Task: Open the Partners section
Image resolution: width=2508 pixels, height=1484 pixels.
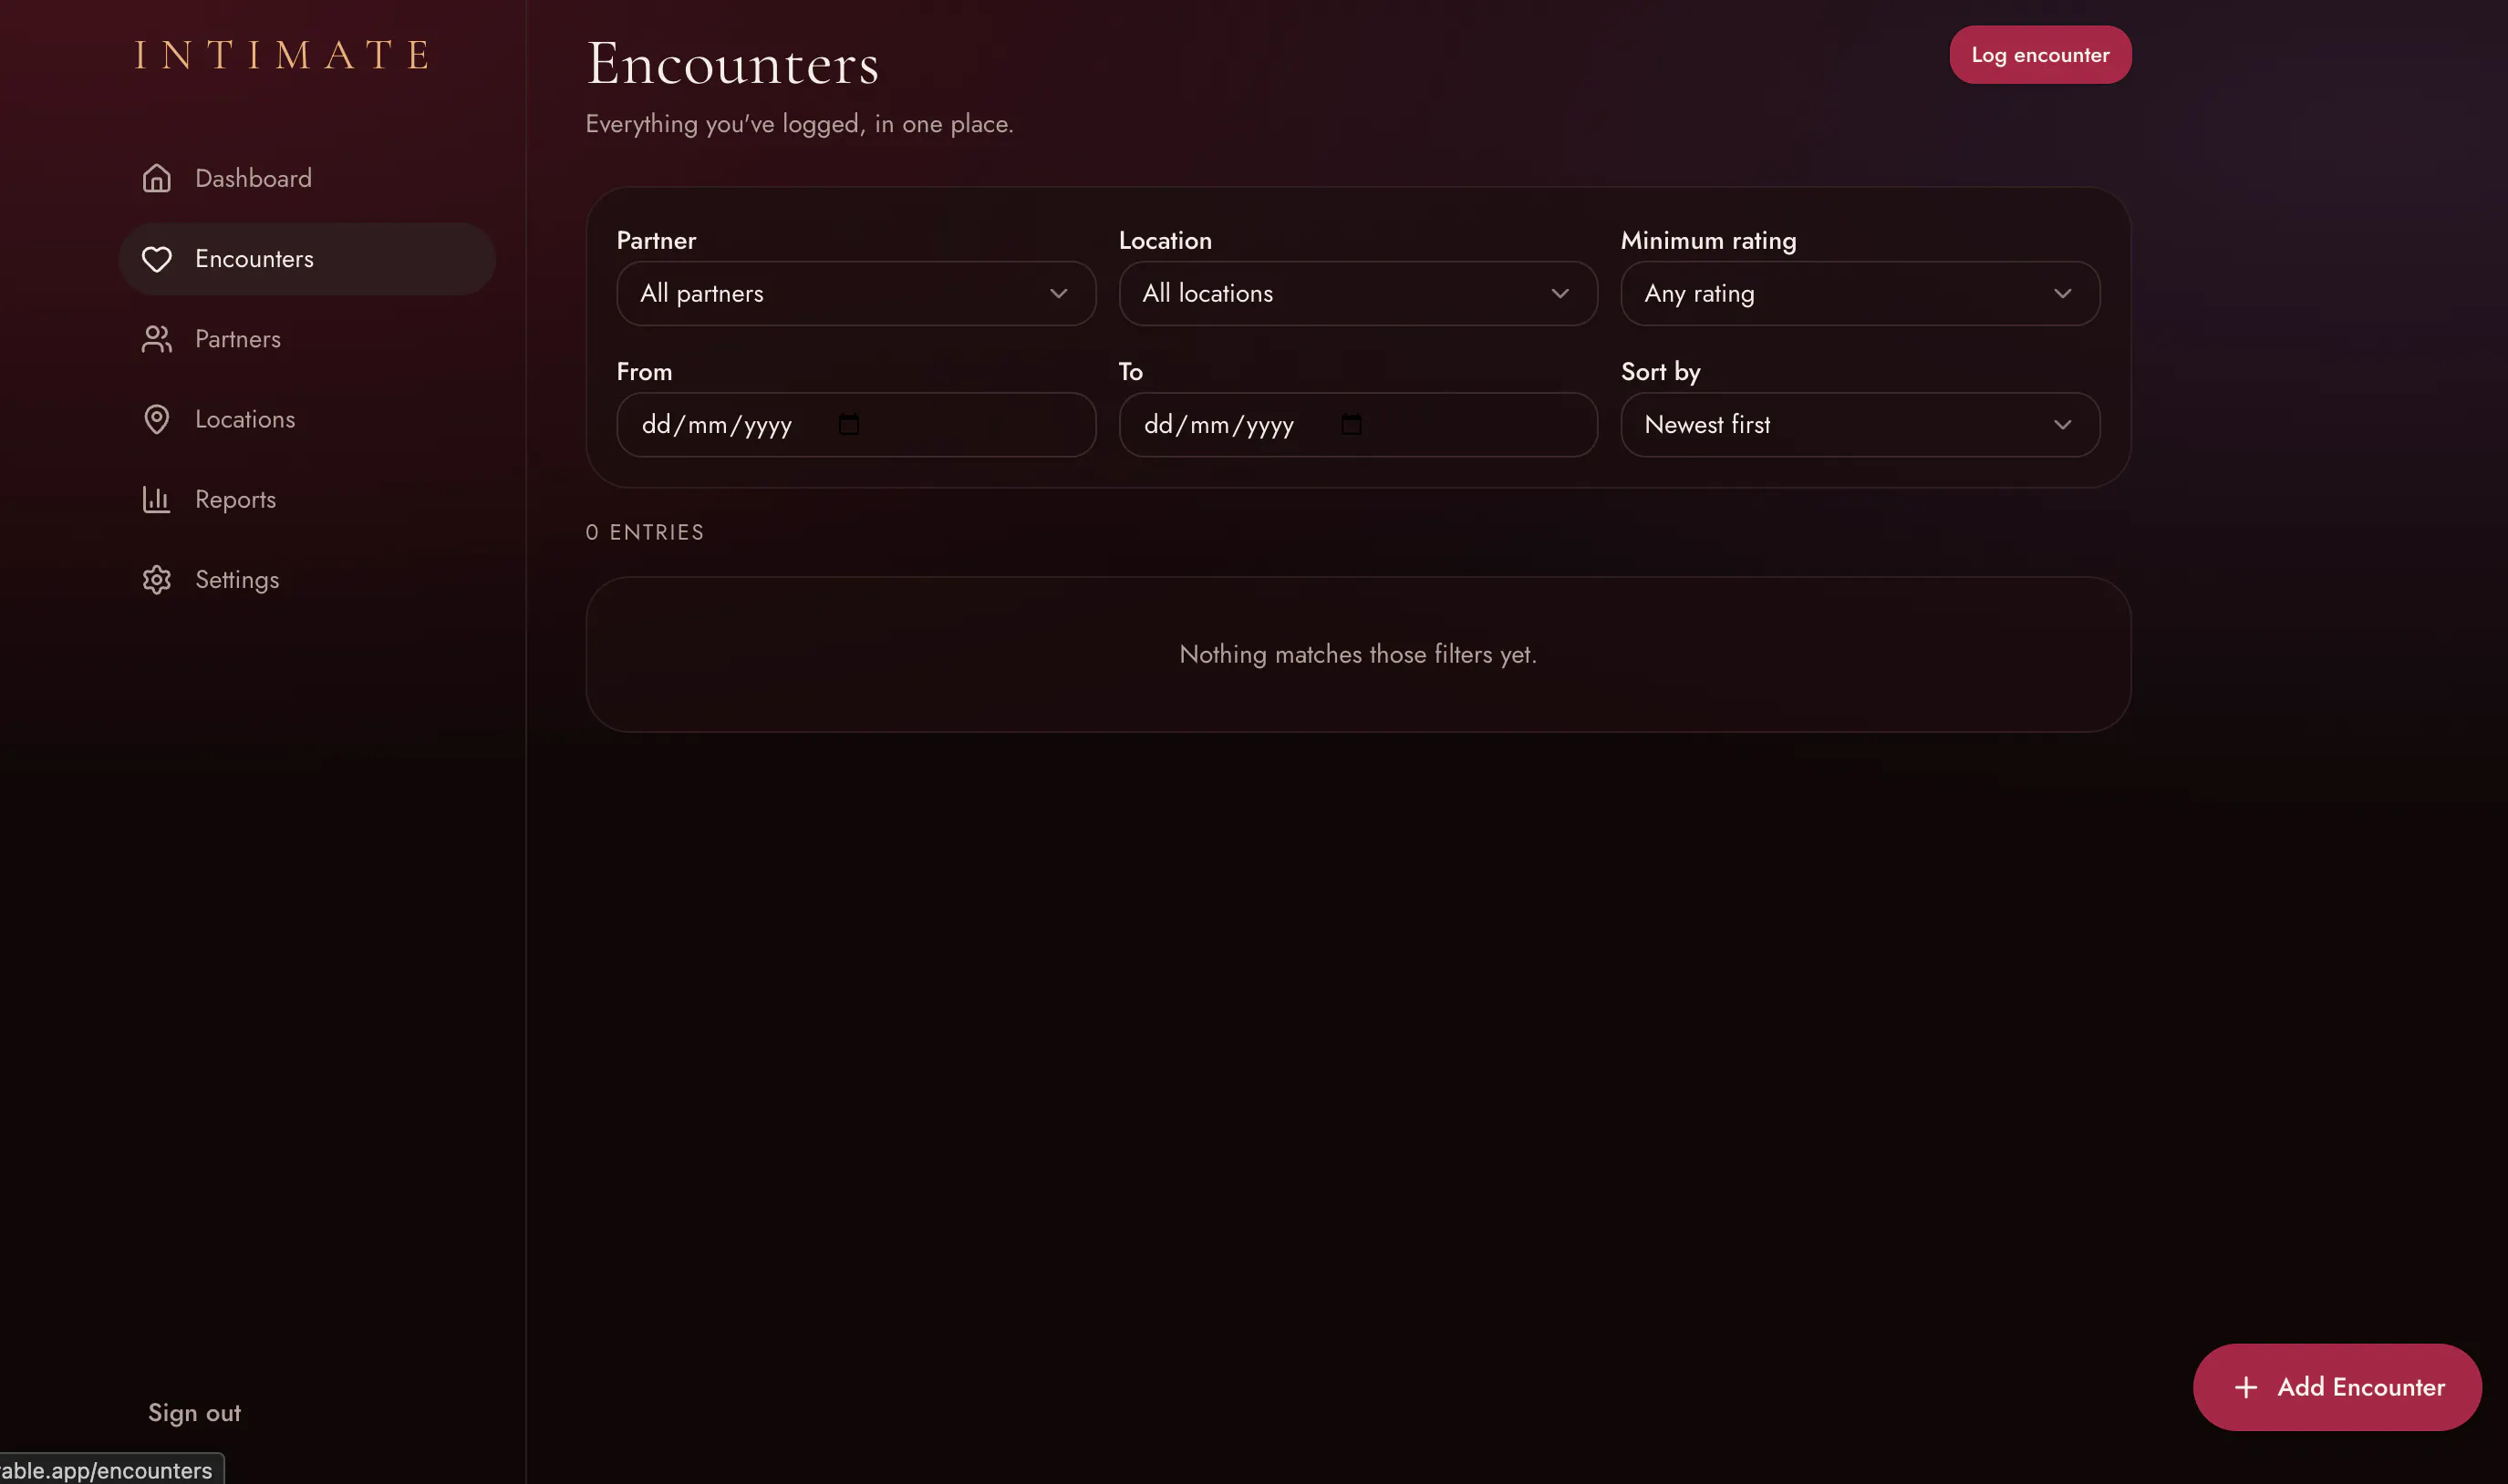Action: point(306,339)
